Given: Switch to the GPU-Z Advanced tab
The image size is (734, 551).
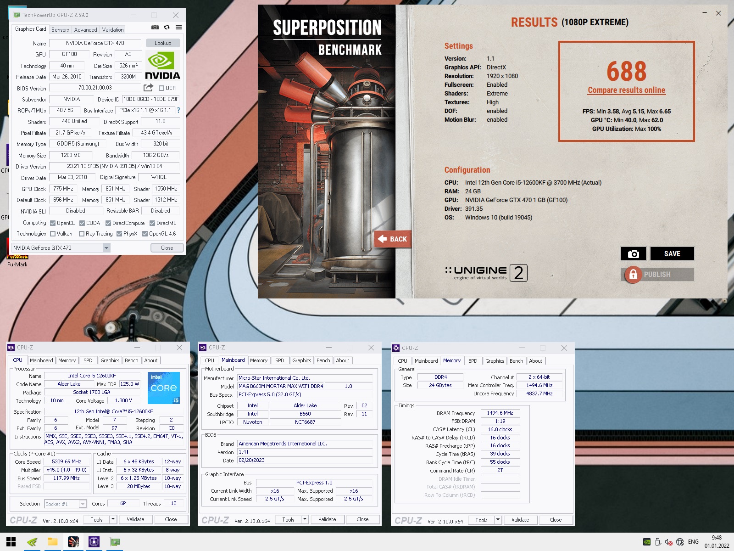Looking at the screenshot, I should point(86,30).
